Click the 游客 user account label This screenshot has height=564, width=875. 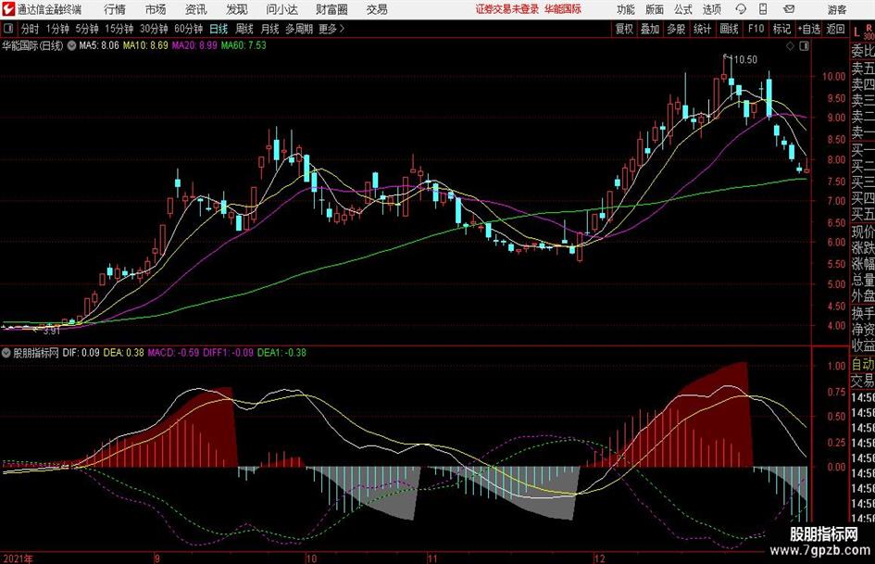point(837,9)
